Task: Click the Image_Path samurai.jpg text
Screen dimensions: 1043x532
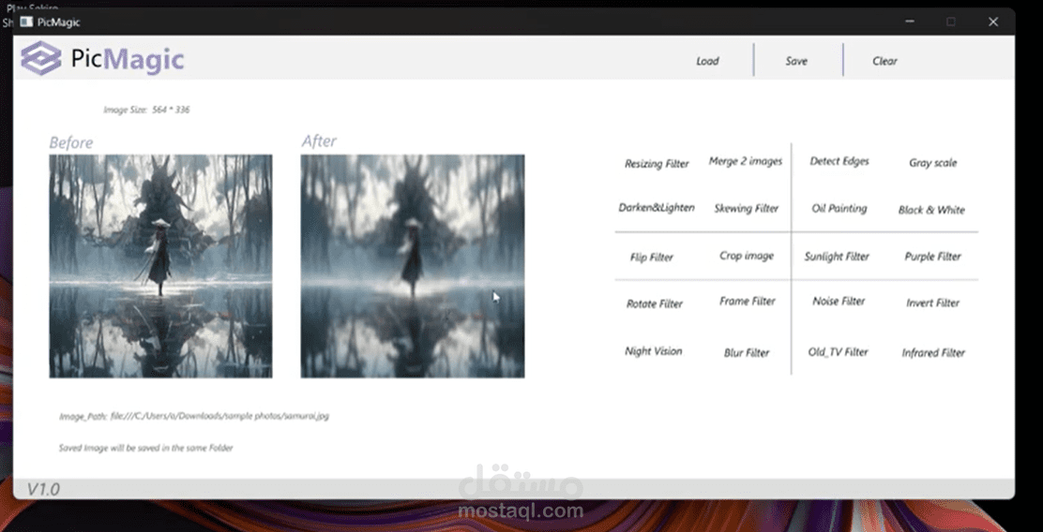Action: (193, 417)
